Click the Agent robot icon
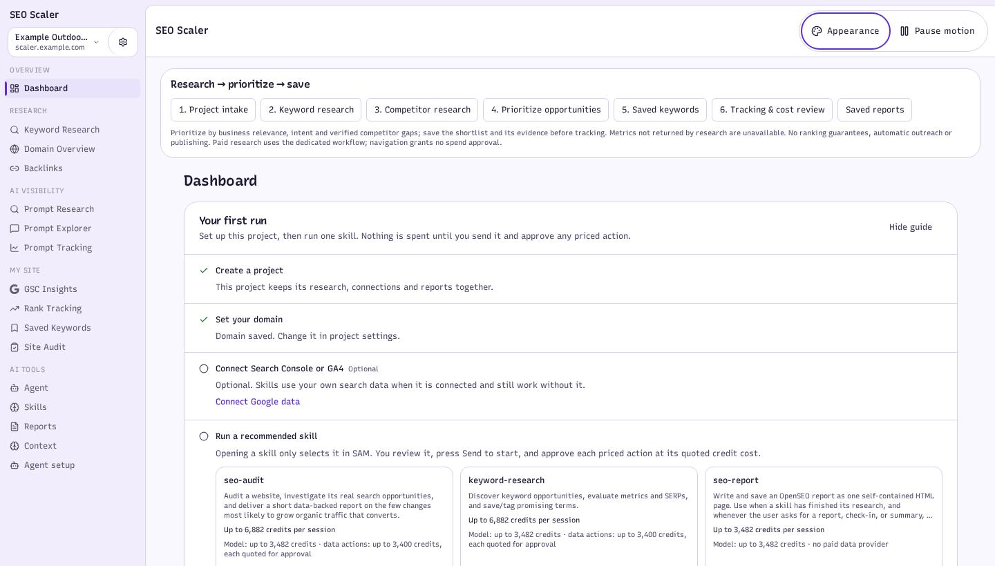The image size is (995, 566). tap(15, 388)
